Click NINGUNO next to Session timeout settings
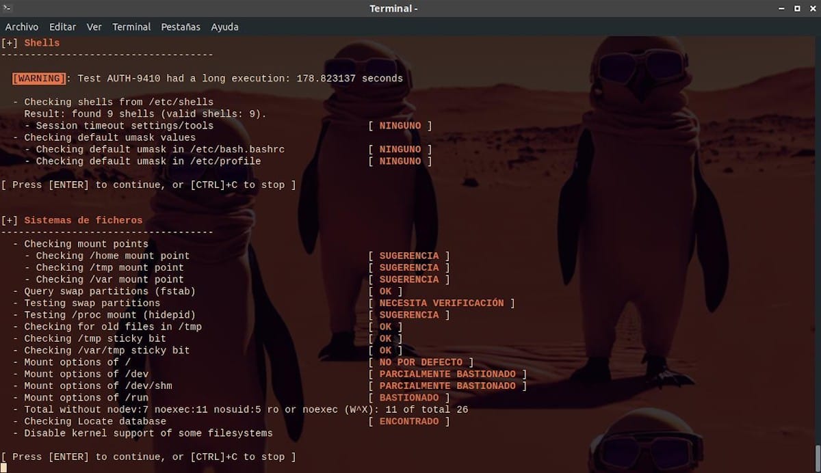The width and height of the screenshot is (821, 473). tap(400, 126)
